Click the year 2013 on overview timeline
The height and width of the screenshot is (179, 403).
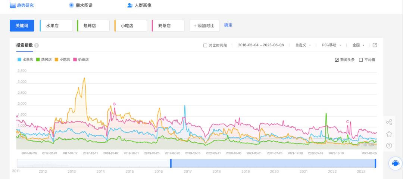point(72,172)
